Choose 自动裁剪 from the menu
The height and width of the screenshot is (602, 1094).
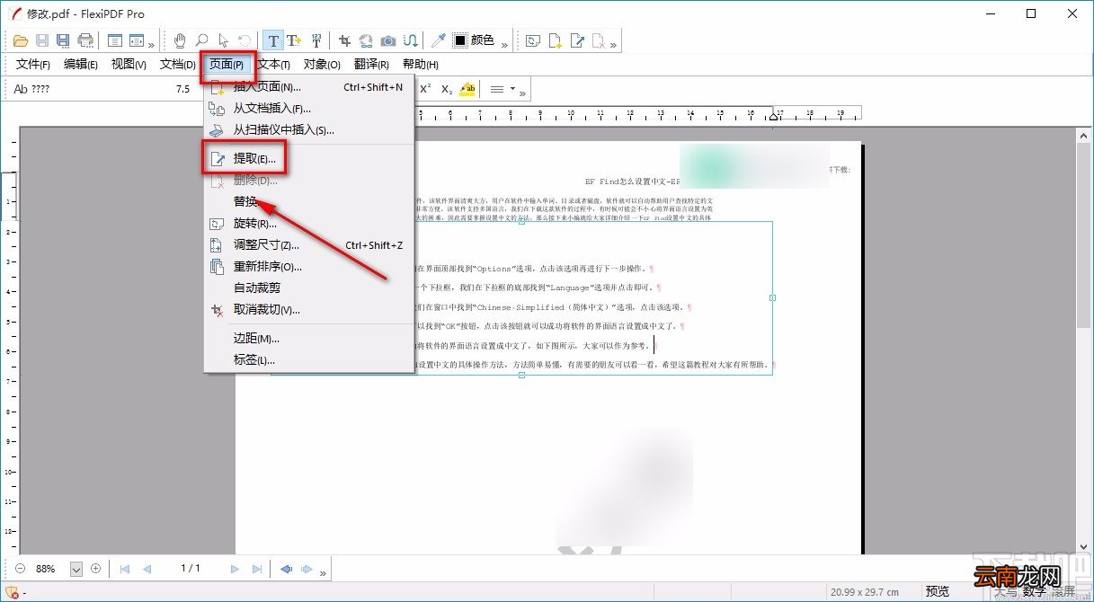(x=308, y=288)
